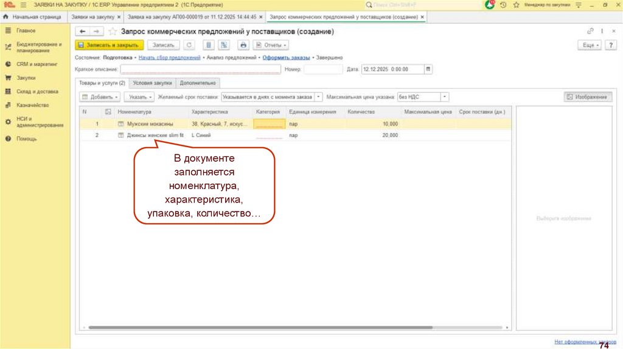Go back with the left arrow
Viewport: 623px width, 349px height.
[83, 32]
